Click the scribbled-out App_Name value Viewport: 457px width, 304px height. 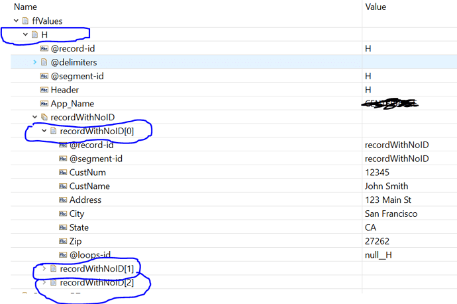[389, 104]
